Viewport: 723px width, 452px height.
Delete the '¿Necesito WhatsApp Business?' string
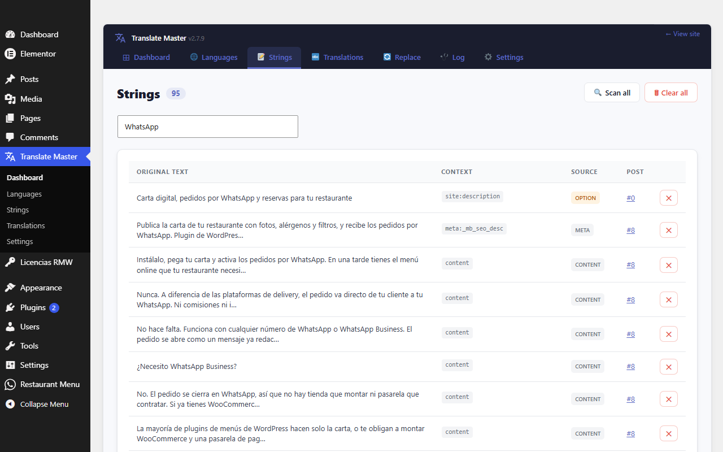[669, 367]
